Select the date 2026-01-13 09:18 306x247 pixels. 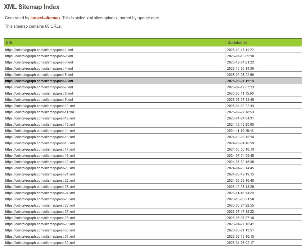240,56
